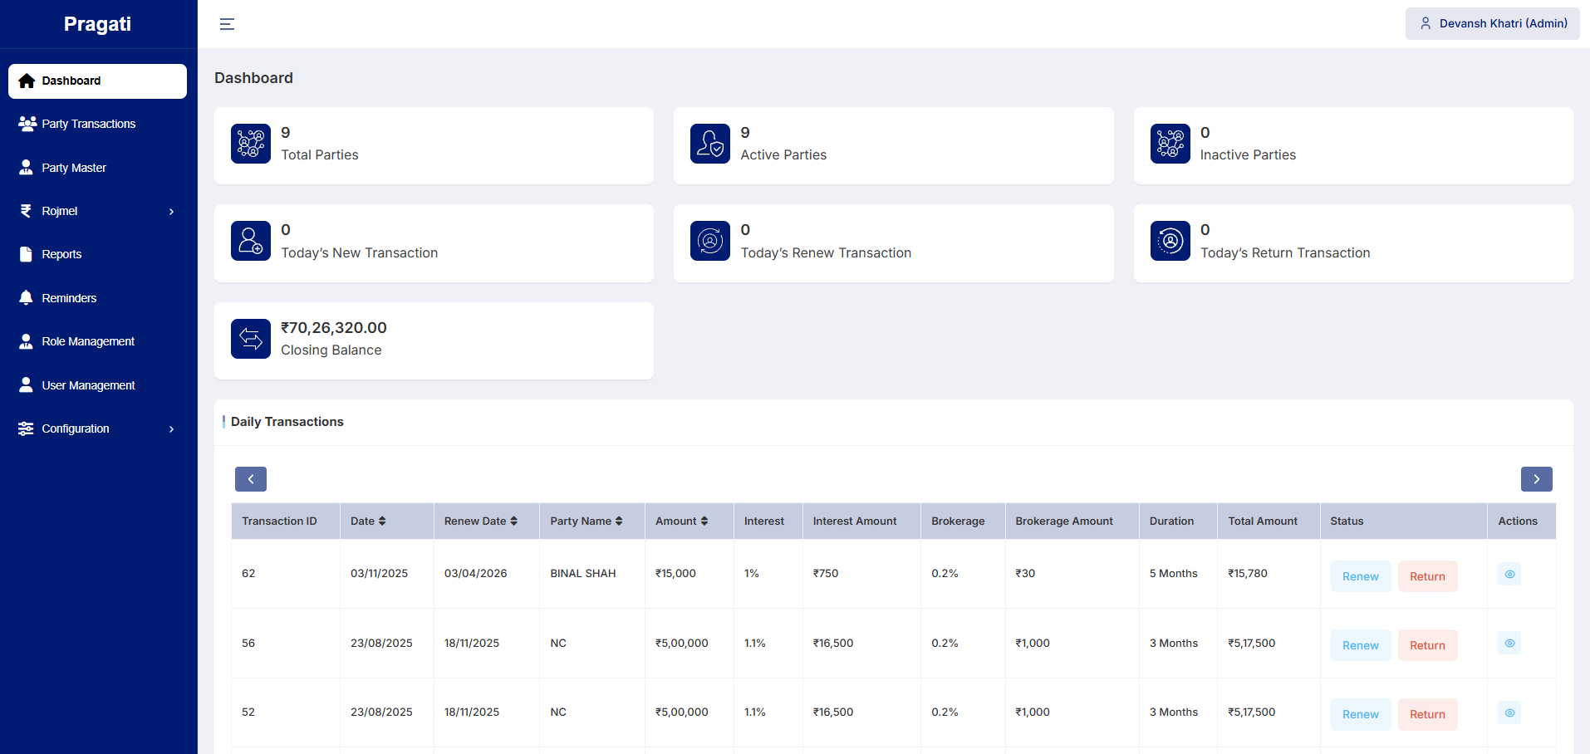The image size is (1590, 754).
Task: Click the Closing Balance arrows icon
Action: 251,339
